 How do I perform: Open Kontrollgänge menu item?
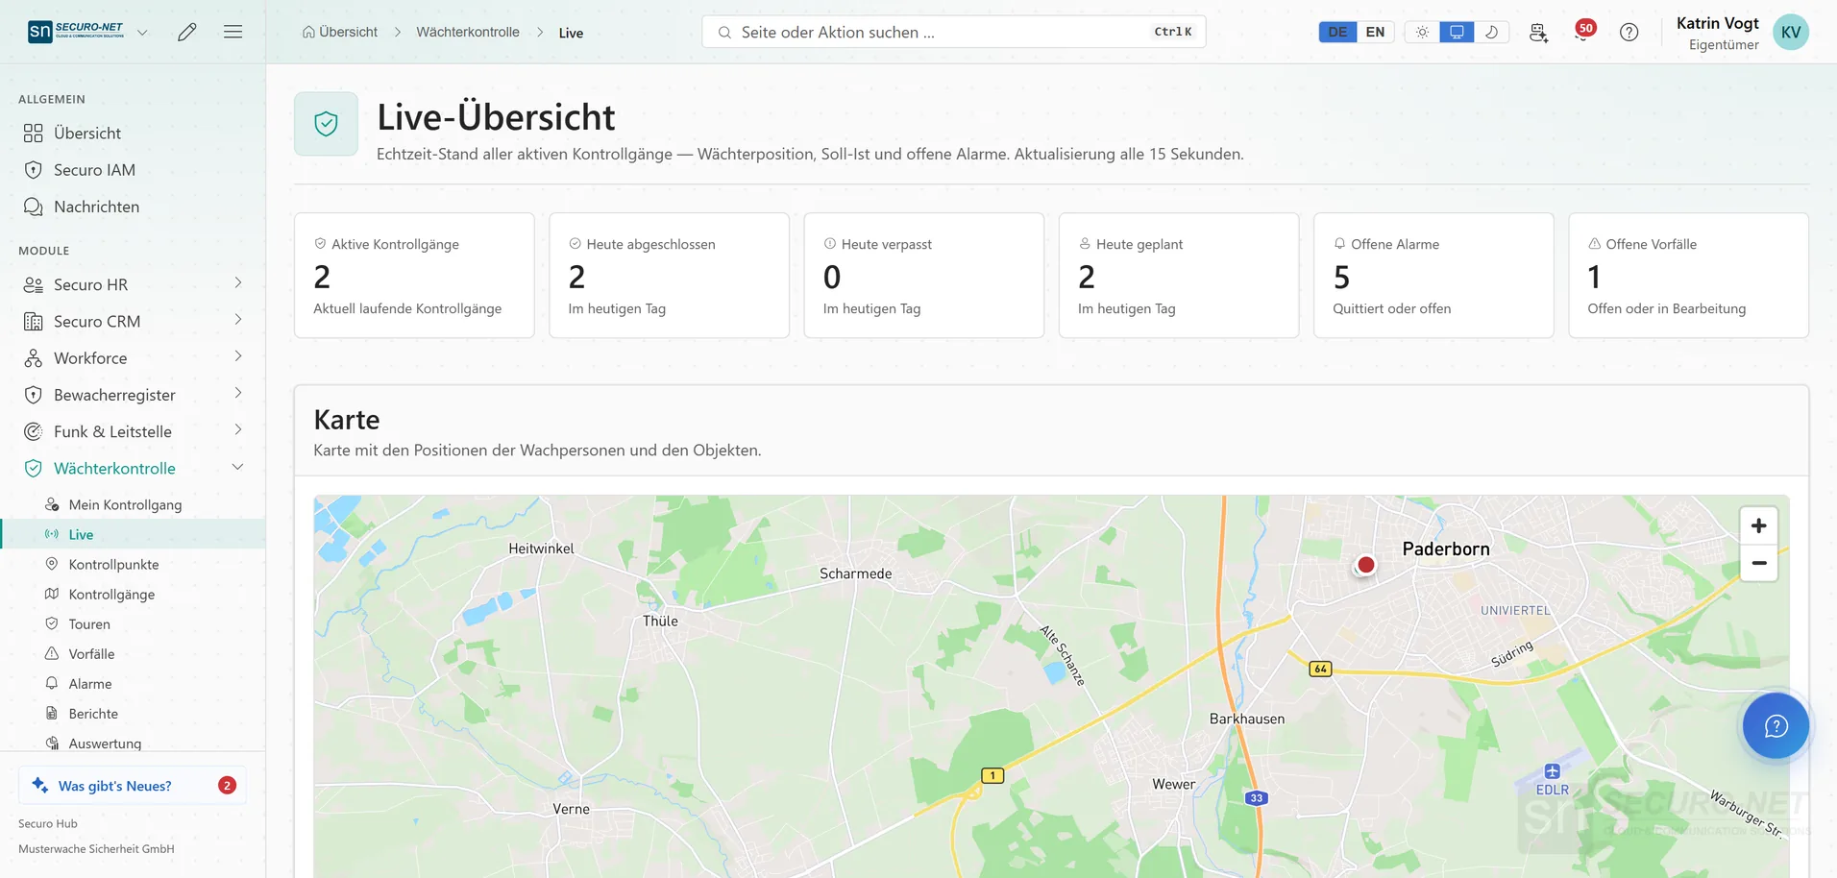133,594
